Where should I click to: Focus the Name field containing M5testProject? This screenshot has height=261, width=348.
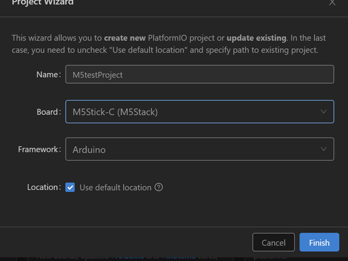(199, 75)
